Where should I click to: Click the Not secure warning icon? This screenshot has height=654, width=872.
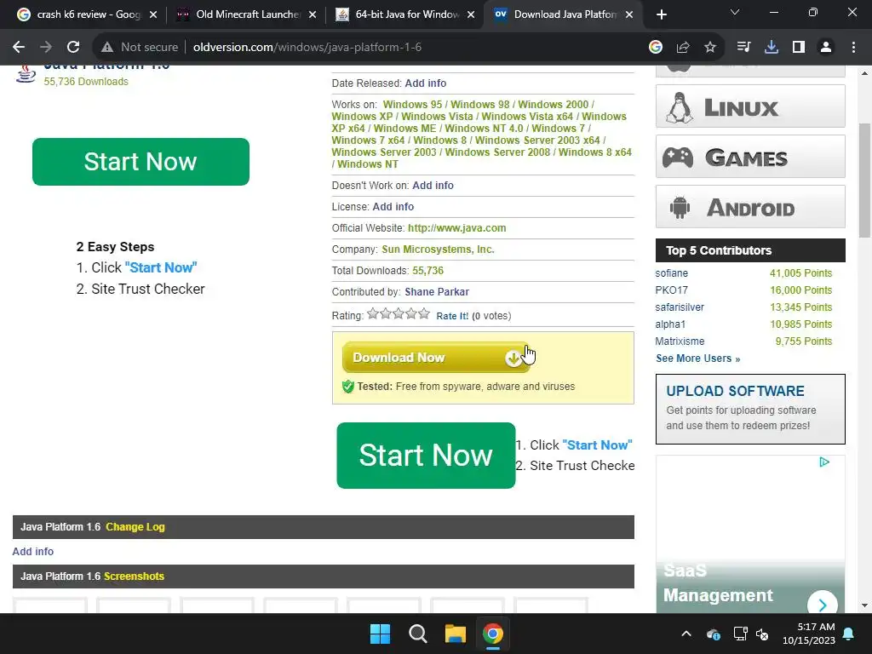point(107,48)
